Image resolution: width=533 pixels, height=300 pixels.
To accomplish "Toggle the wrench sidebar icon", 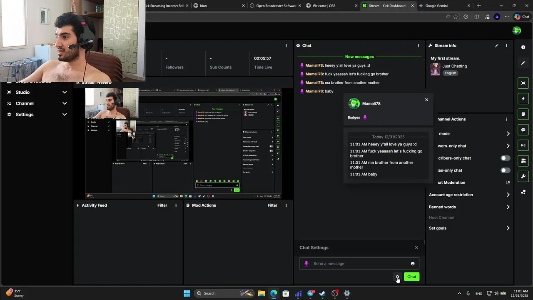I will 523,176.
